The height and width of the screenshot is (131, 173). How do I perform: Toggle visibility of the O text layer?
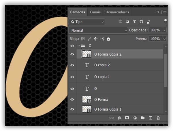[x=72, y=89]
